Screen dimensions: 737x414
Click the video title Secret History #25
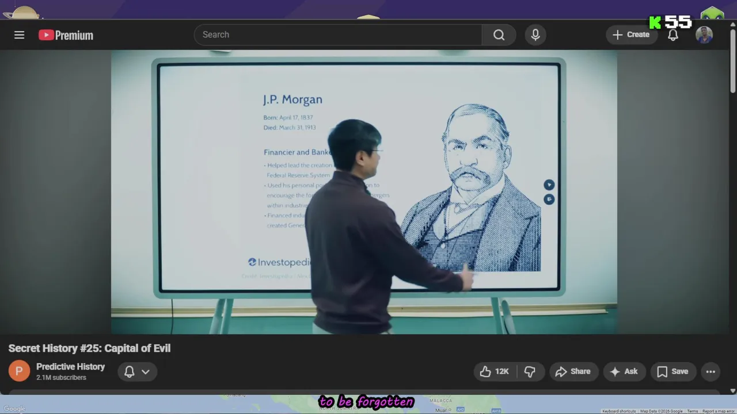(89, 348)
